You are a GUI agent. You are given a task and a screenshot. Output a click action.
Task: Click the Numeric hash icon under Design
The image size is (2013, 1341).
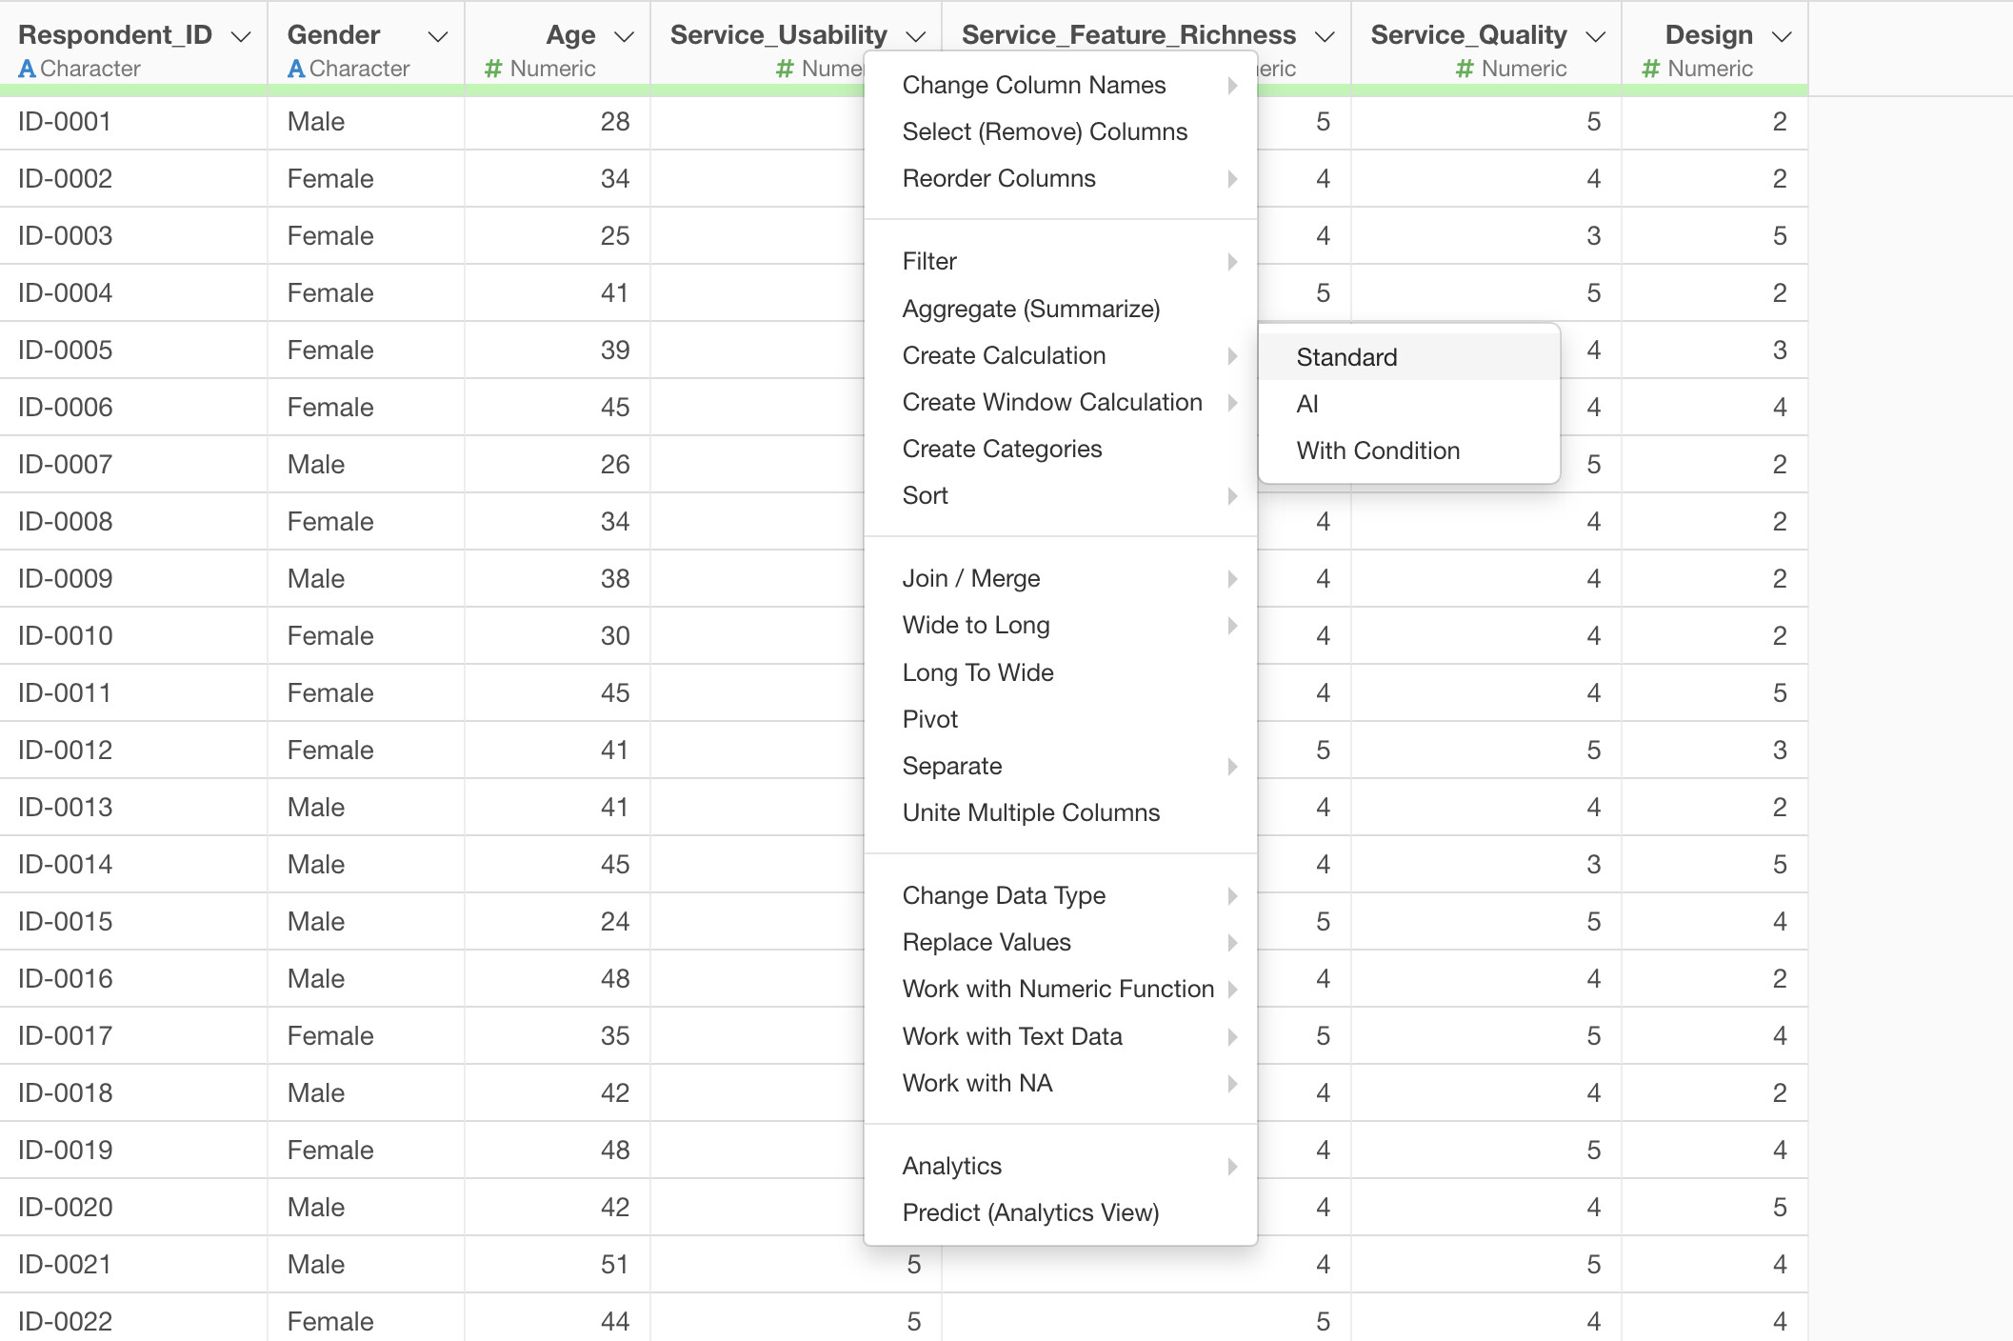tap(1651, 69)
